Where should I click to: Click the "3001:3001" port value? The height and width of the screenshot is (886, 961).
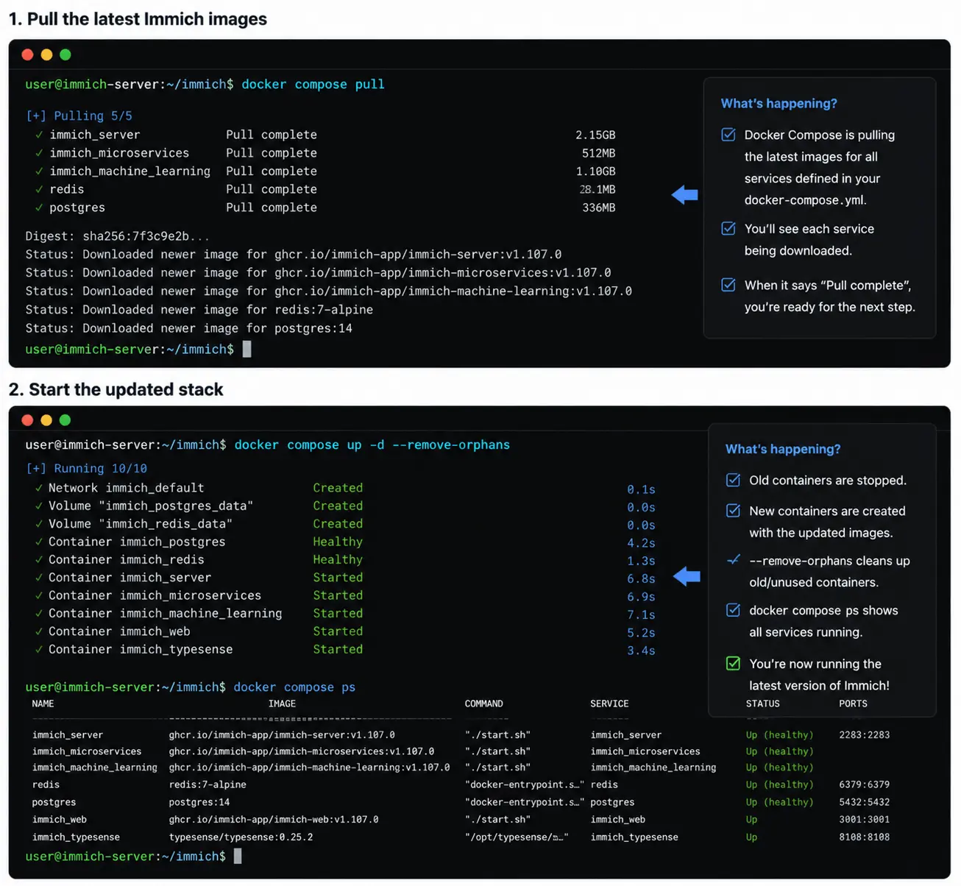coord(864,820)
